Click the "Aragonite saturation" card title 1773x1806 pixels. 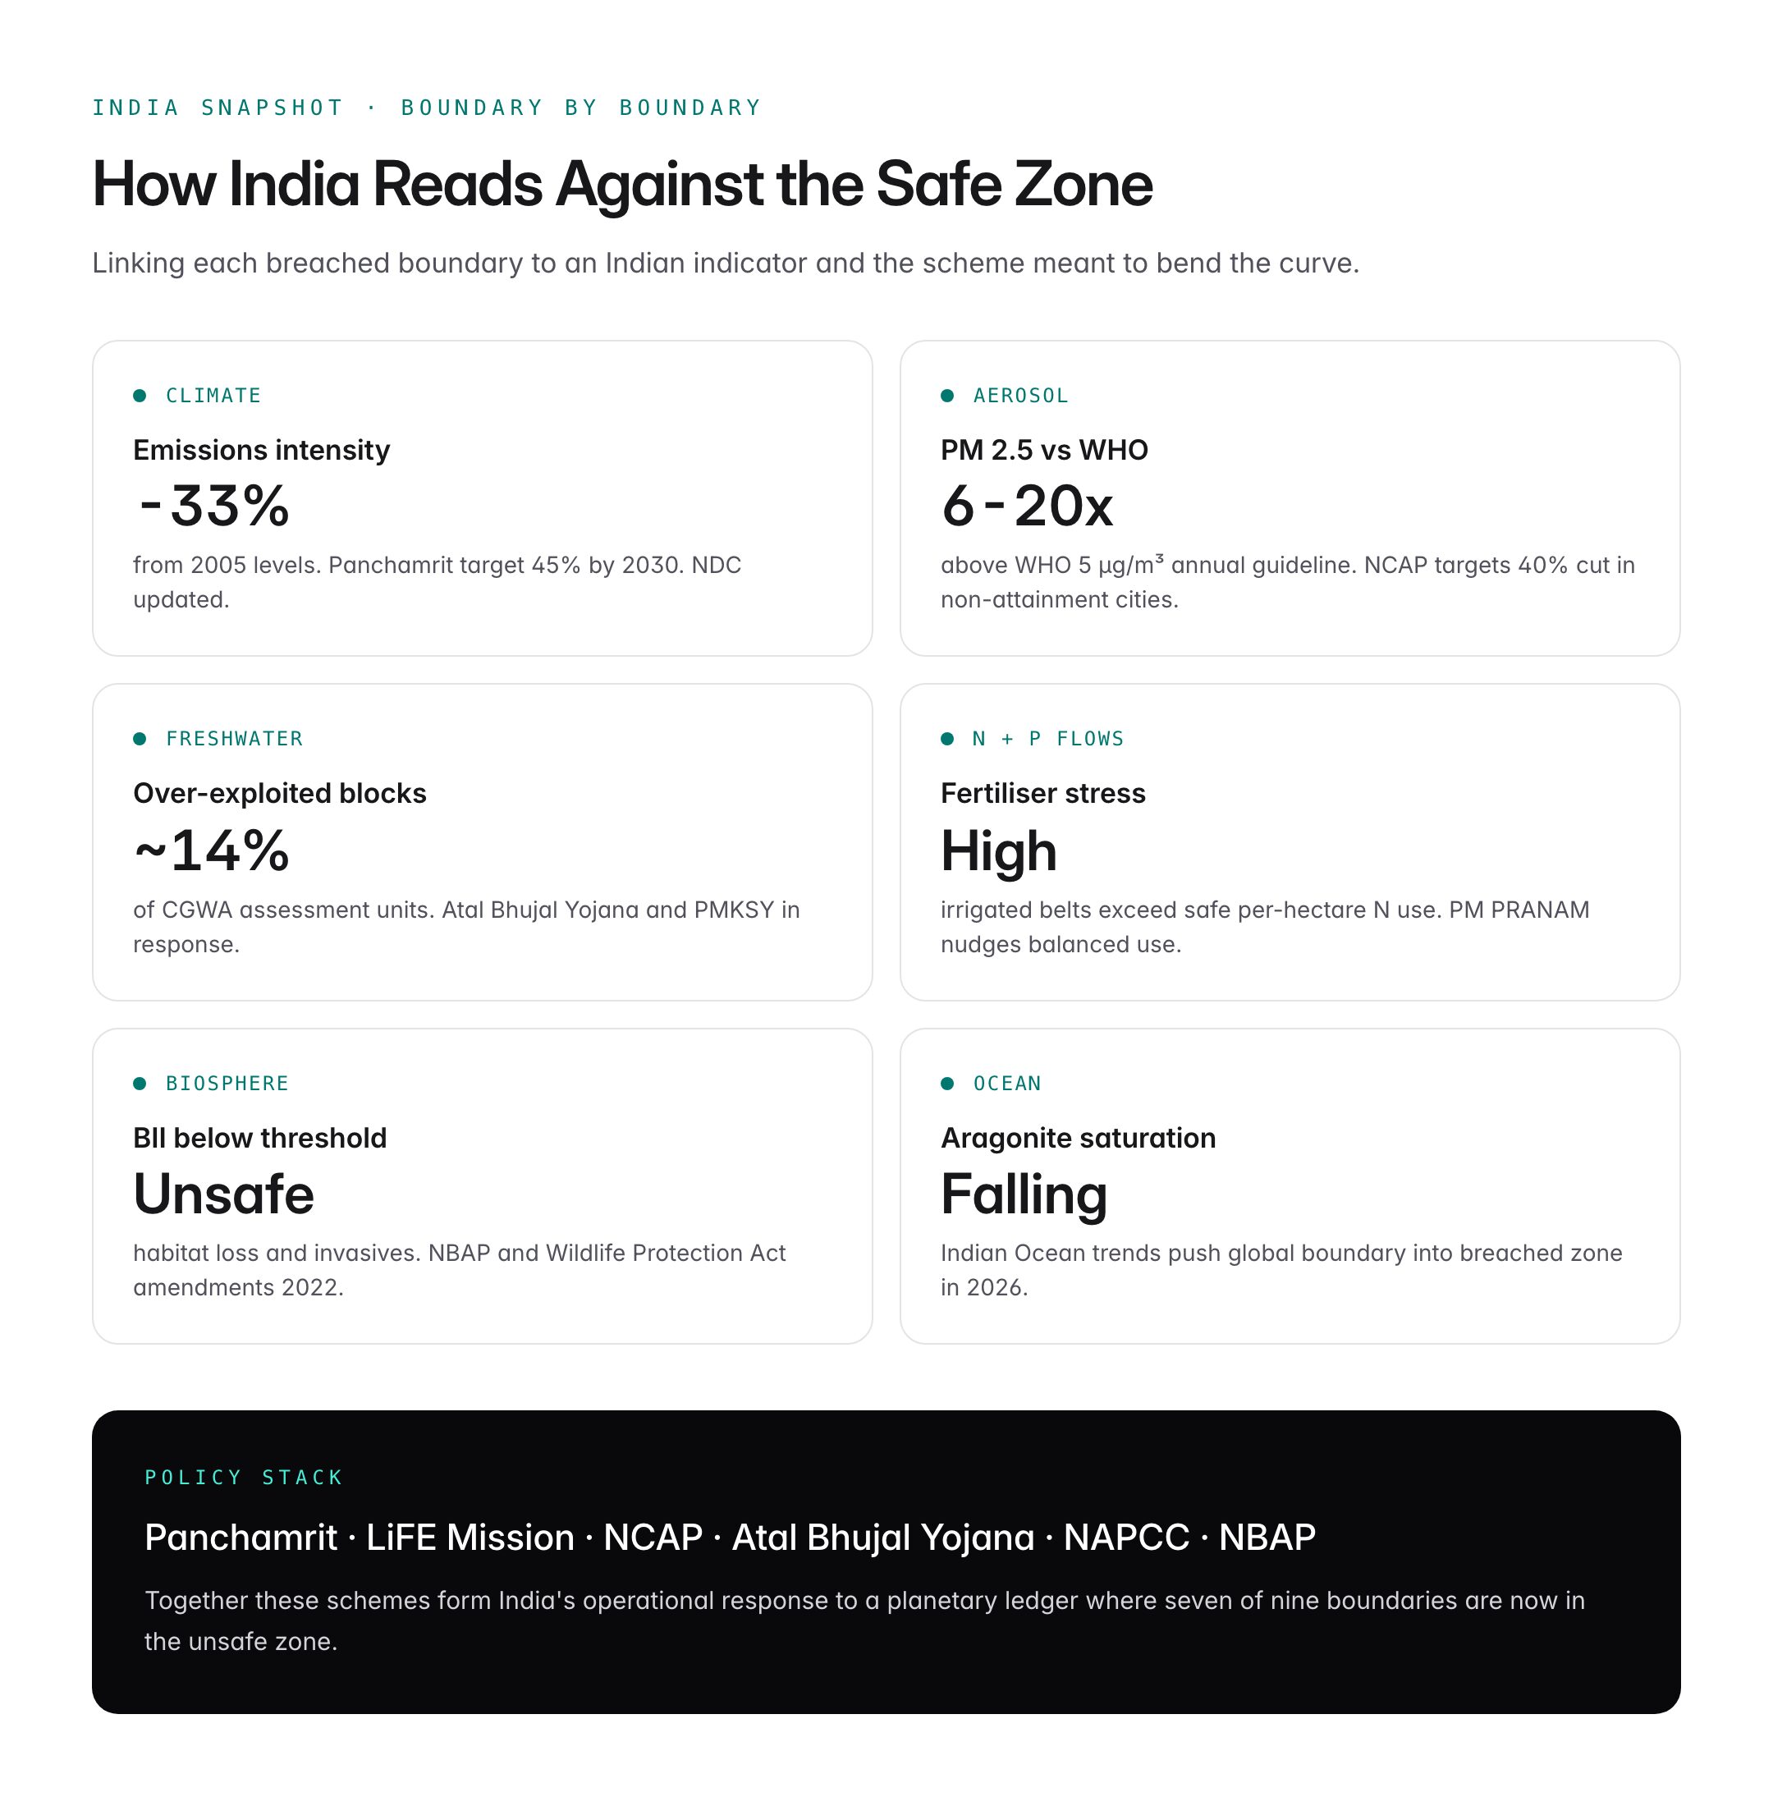[x=1078, y=1138]
